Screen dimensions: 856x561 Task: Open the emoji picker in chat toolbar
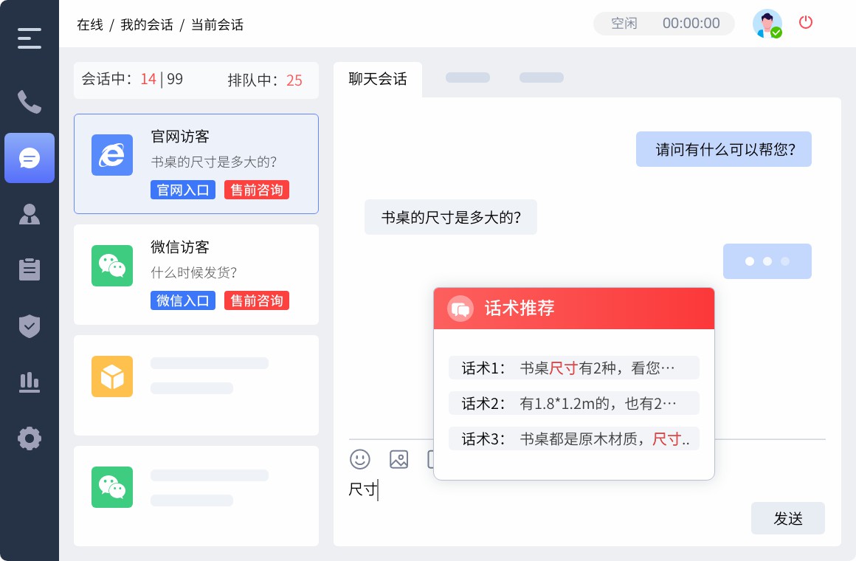coord(360,459)
